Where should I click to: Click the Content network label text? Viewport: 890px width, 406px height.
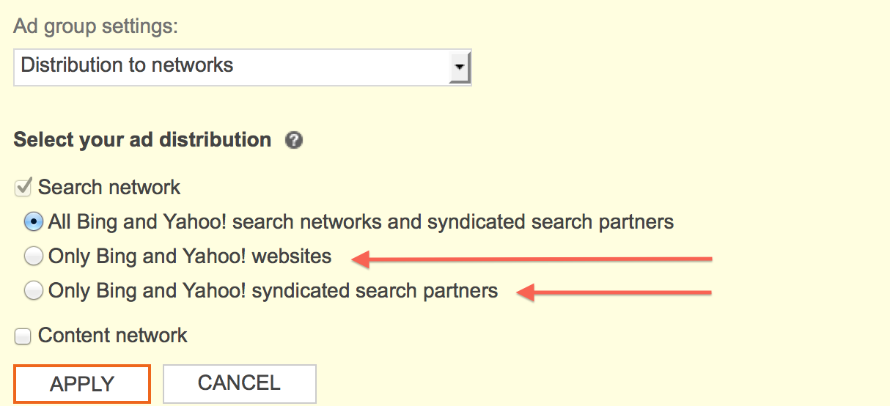(x=113, y=336)
